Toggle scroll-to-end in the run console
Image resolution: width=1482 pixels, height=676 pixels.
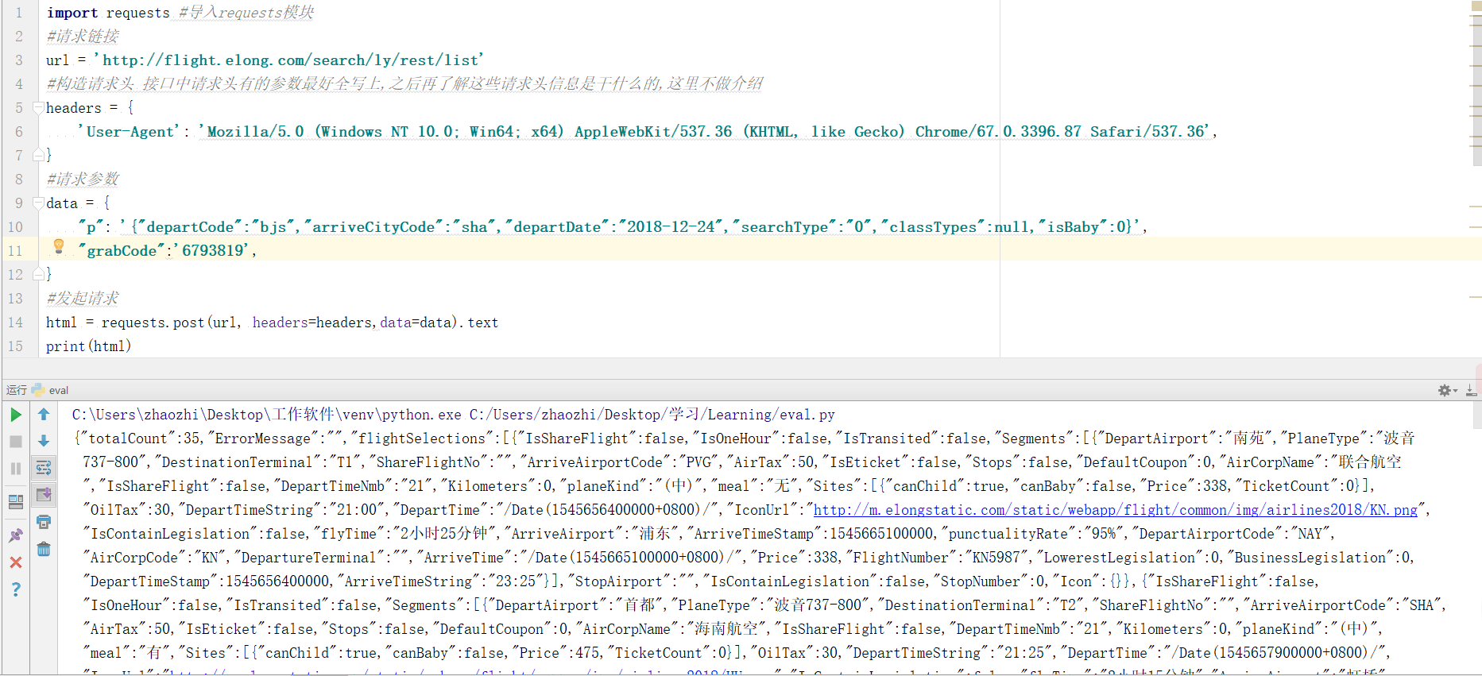[44, 495]
